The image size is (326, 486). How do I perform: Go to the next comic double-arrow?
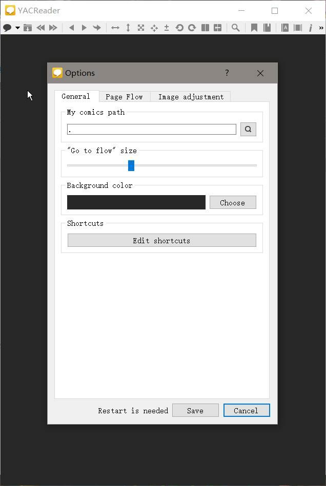coord(53,28)
